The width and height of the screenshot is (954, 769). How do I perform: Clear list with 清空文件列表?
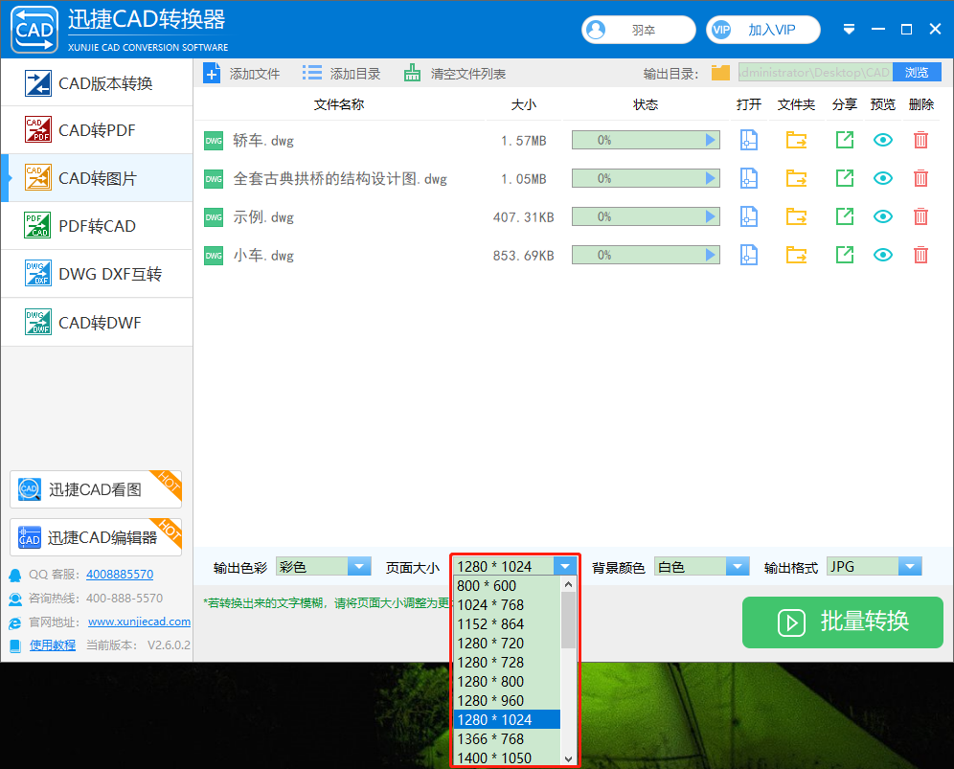click(x=454, y=74)
